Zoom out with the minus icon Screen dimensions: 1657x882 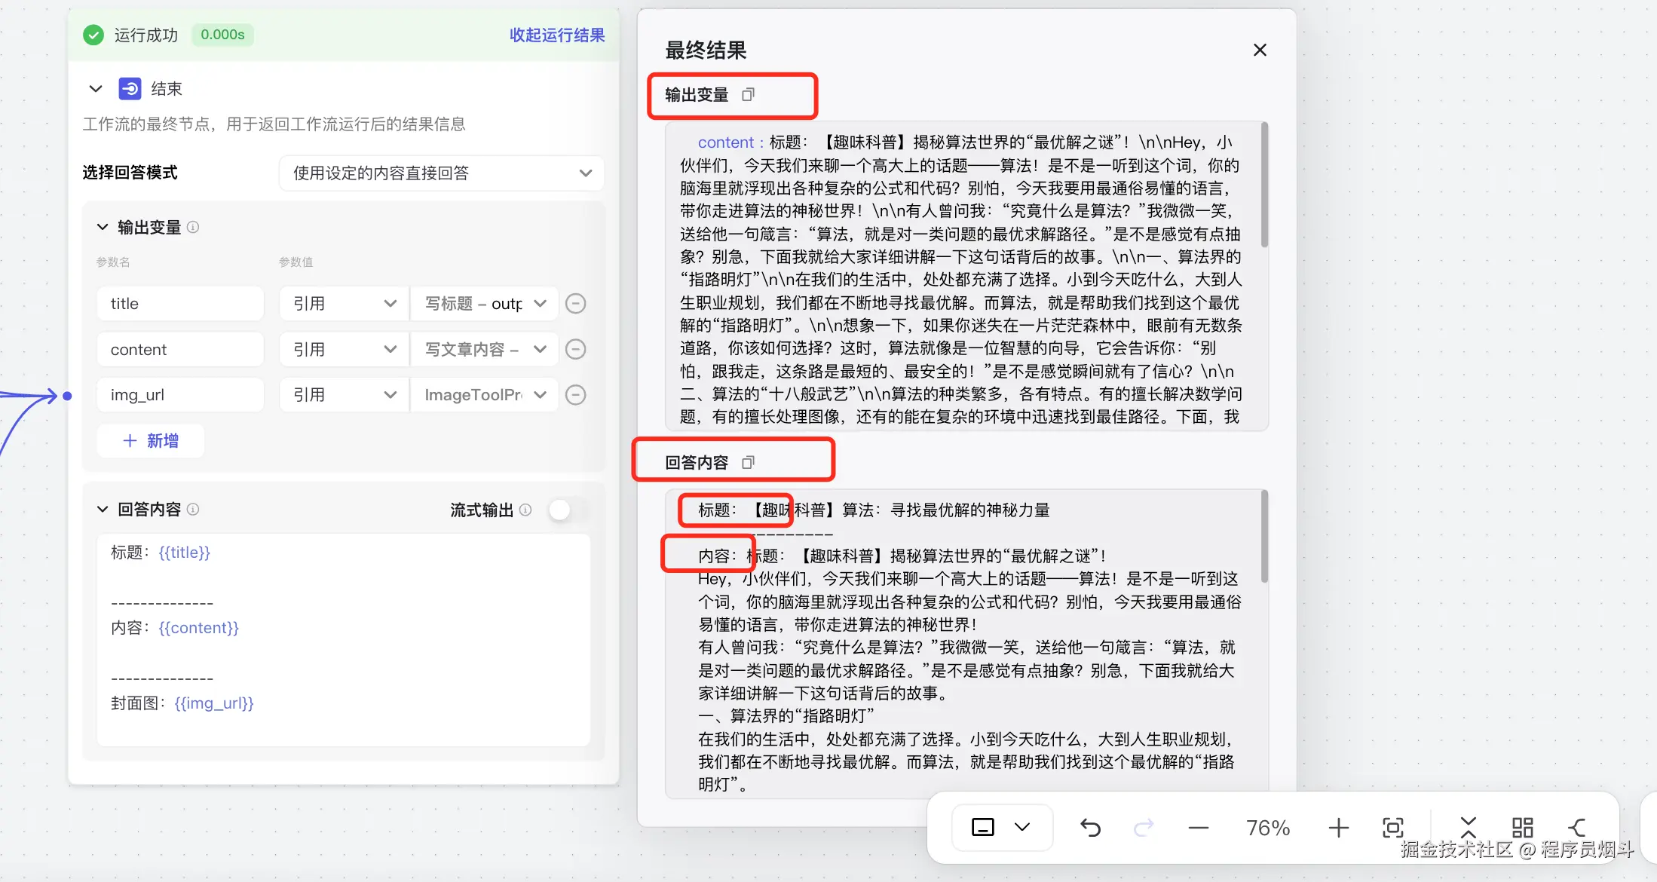1198,828
